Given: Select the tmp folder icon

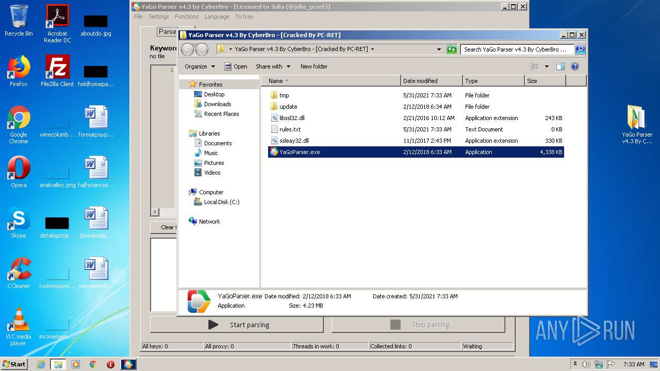Looking at the screenshot, I should tap(274, 95).
